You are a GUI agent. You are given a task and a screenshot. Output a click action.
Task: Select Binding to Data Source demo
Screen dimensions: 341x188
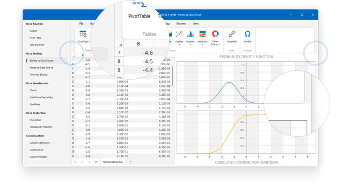42,60
